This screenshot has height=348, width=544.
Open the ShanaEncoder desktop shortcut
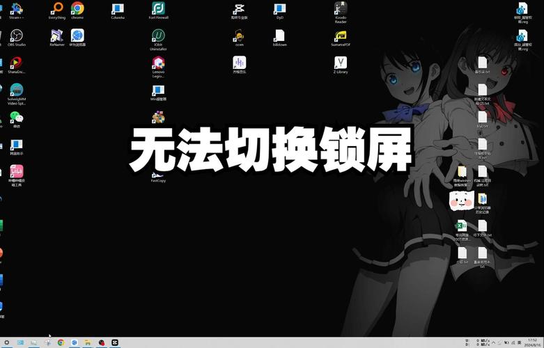(x=16, y=65)
